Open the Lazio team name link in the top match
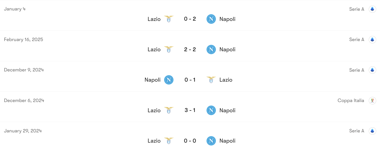 [154, 19]
